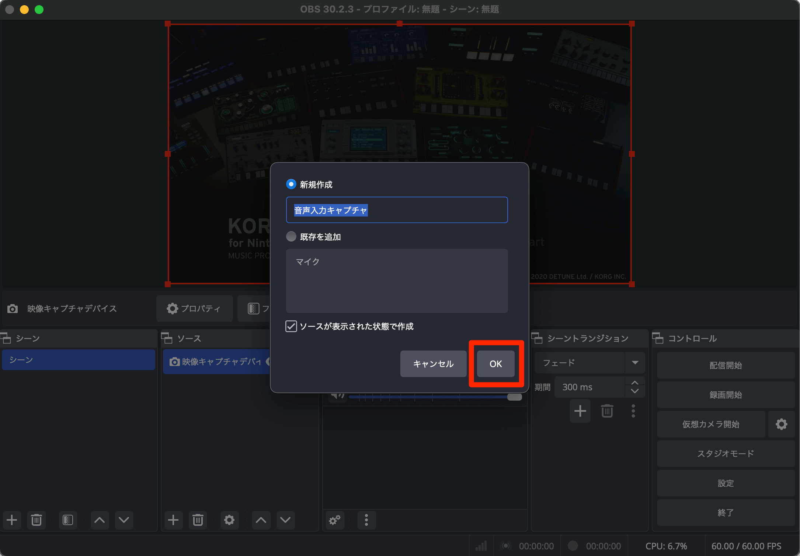Increase transition duration with up arrow

coord(635,383)
